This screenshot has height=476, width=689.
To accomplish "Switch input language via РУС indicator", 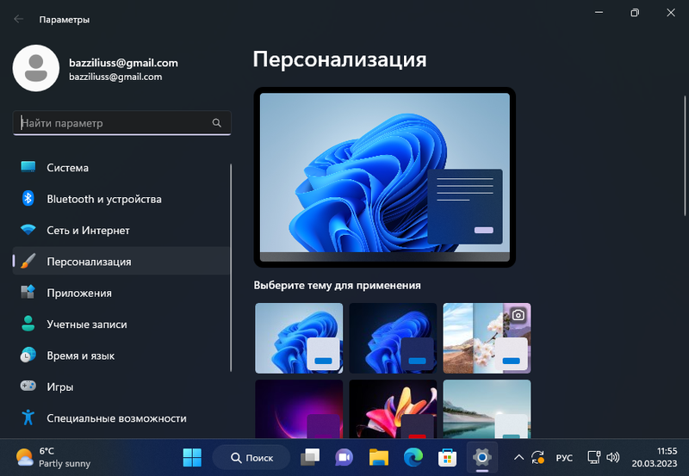I will coord(564,458).
